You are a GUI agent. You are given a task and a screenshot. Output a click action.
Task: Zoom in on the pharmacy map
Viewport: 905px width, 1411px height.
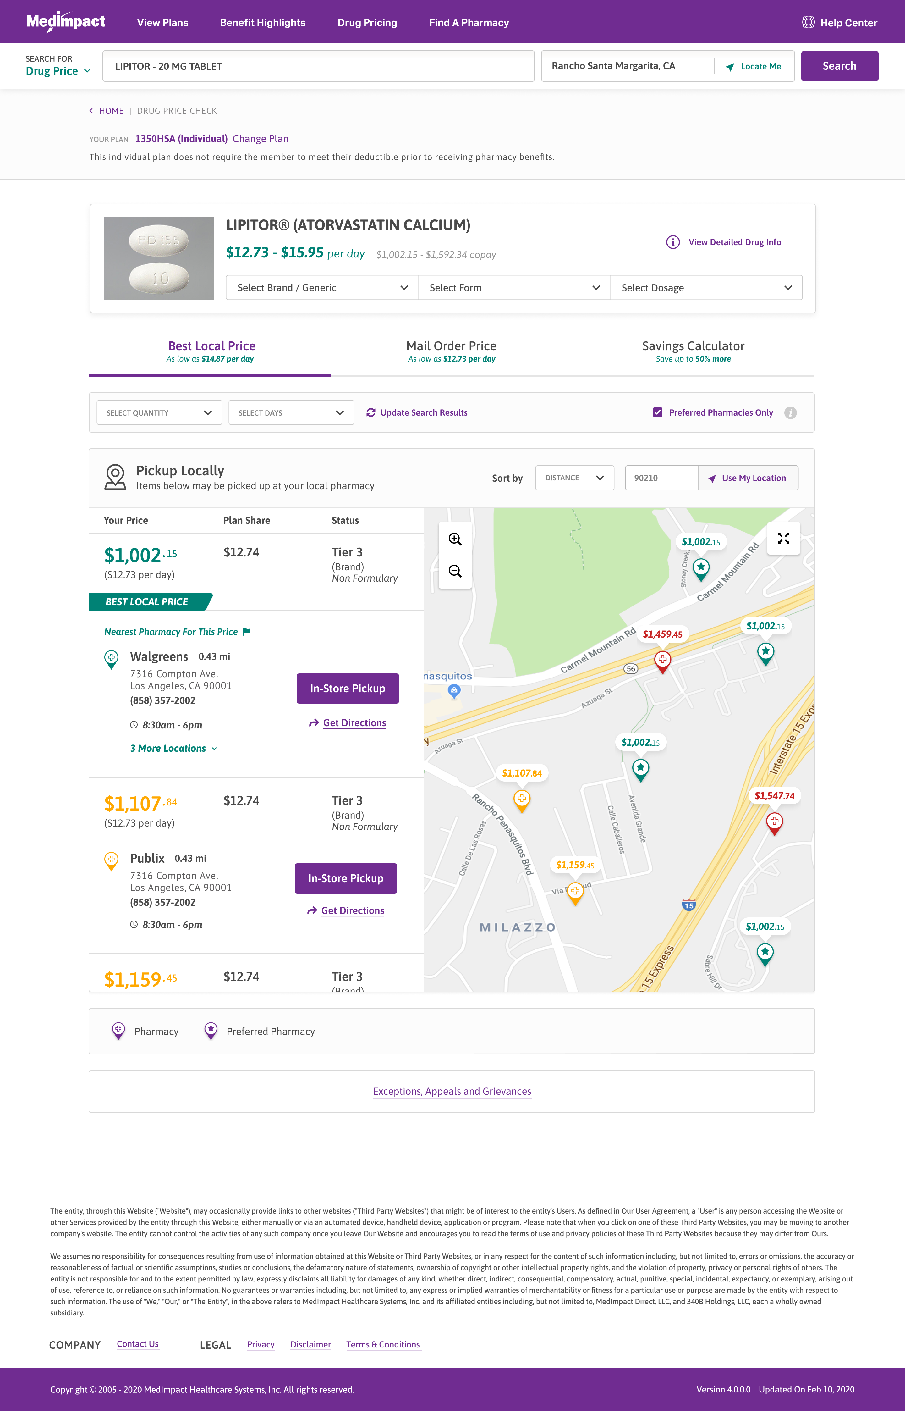tap(455, 539)
